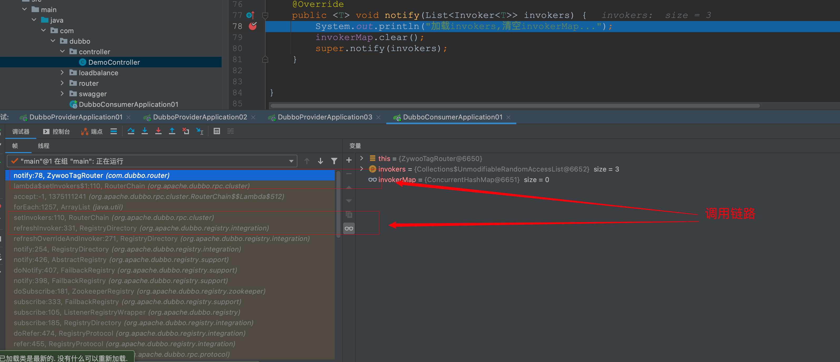Click the invokerMap watch variable
Image resolution: width=840 pixels, height=362 pixels.
458,180
